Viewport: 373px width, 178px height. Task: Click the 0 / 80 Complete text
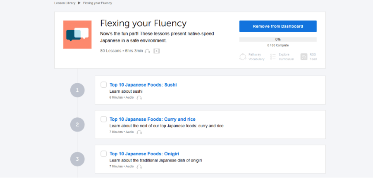pos(278,45)
